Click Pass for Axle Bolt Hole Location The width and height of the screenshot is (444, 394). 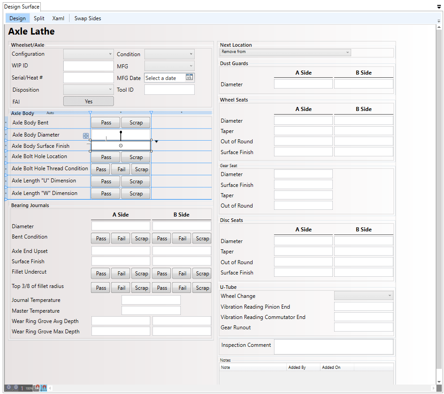pyautogui.click(x=106, y=157)
